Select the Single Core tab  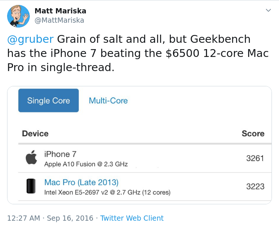coord(48,100)
